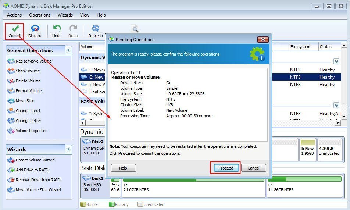The height and width of the screenshot is (210, 350).
Task: Click the Disk1 basic disk icon
Action: coord(86,178)
